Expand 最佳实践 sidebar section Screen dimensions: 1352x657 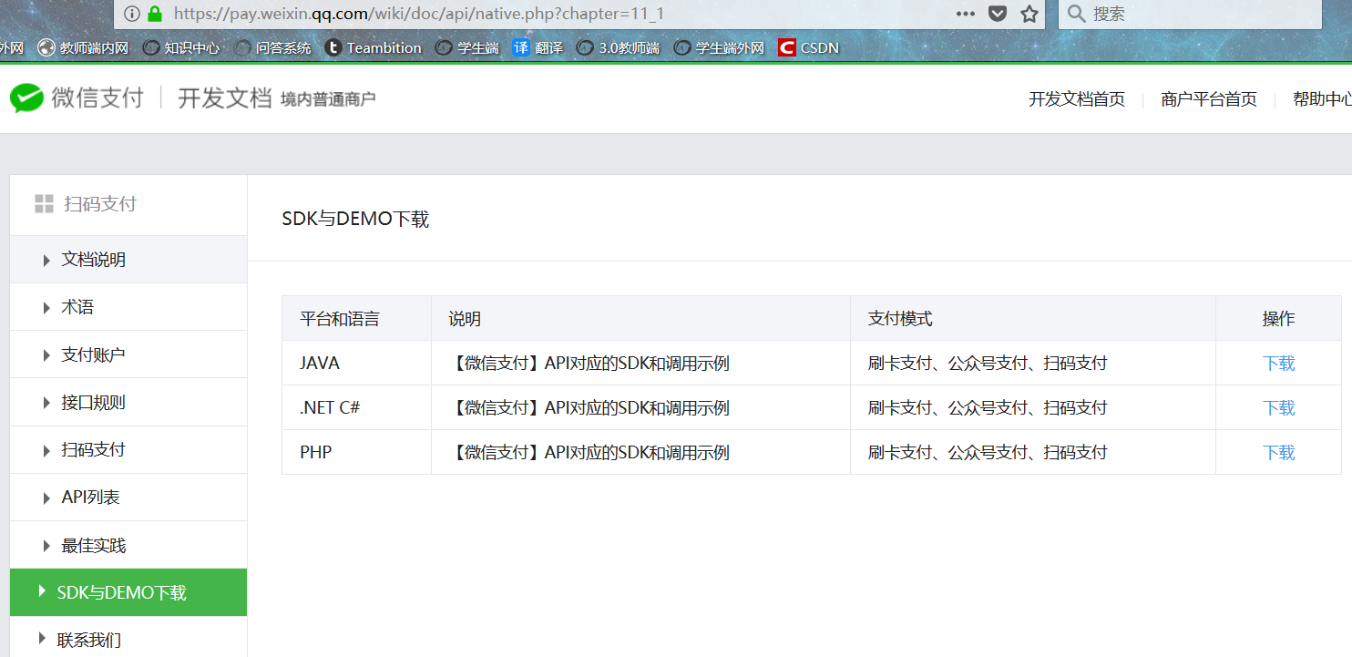(128, 545)
